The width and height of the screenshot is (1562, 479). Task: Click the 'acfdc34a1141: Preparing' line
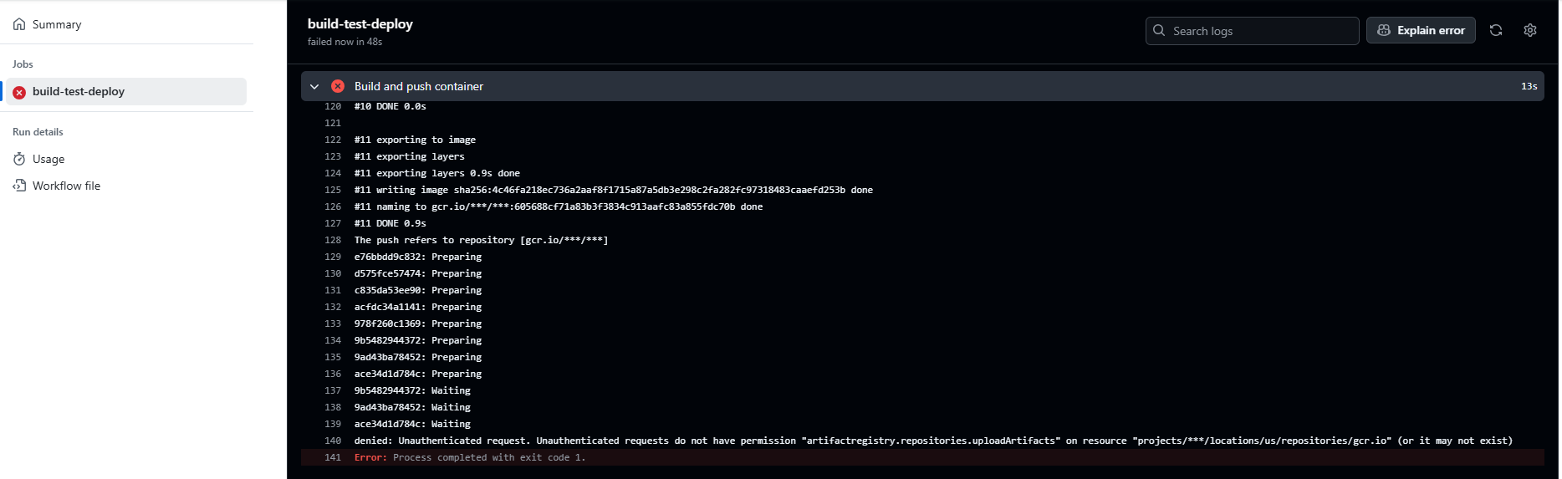point(418,307)
